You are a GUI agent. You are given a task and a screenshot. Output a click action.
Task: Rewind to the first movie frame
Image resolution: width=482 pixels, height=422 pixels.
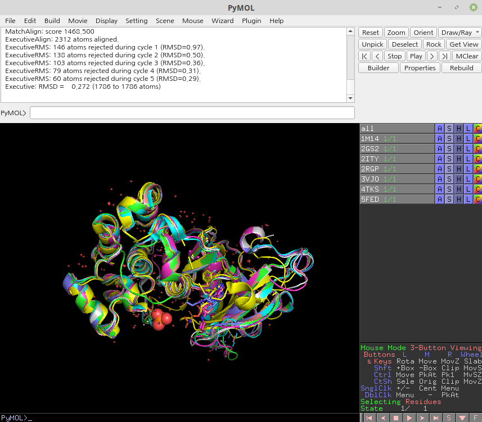pos(368,418)
